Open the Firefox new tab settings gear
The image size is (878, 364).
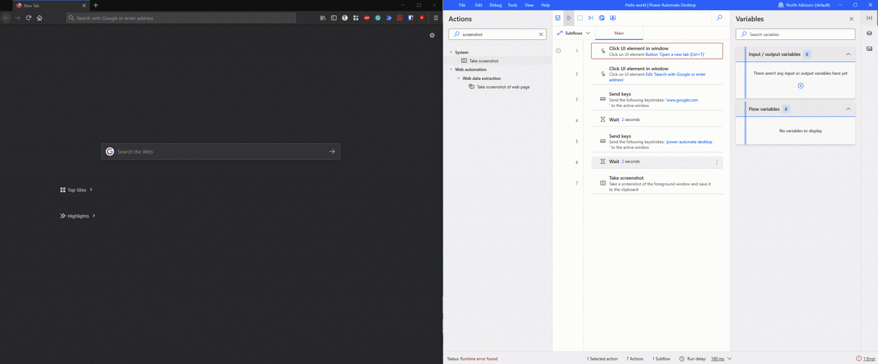pos(432,35)
